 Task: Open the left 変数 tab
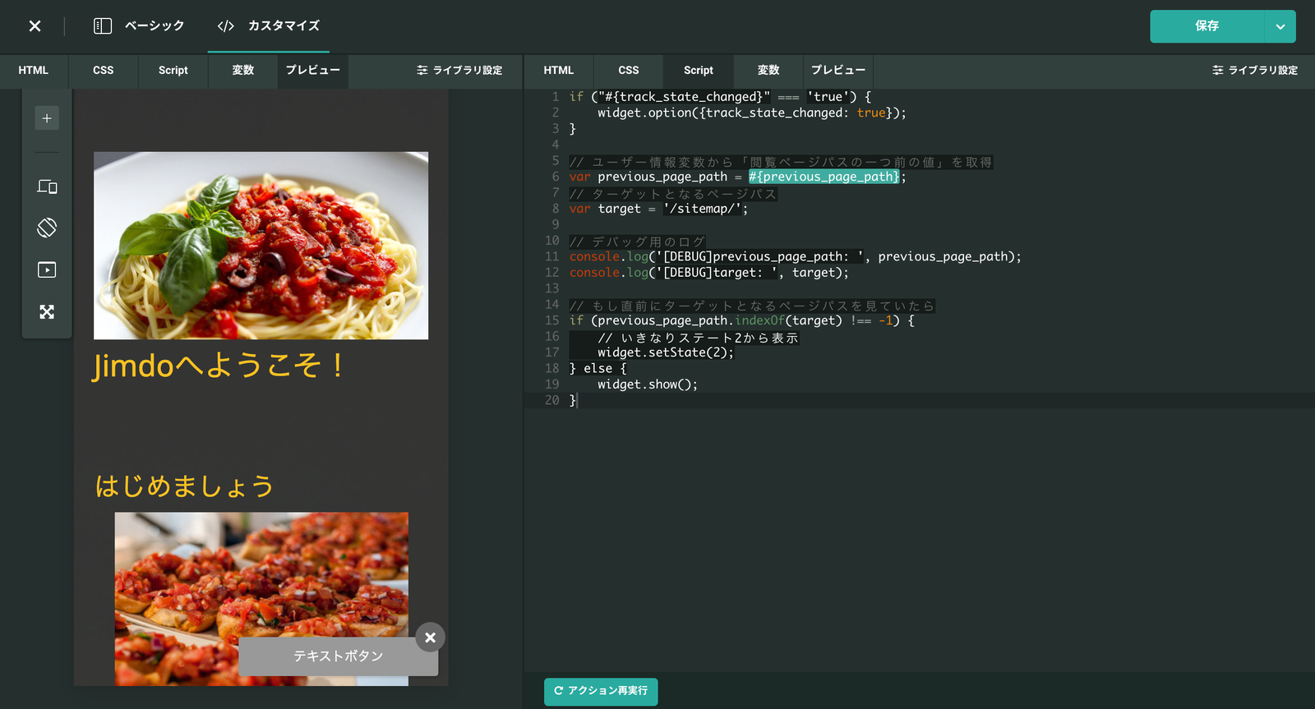(x=243, y=71)
